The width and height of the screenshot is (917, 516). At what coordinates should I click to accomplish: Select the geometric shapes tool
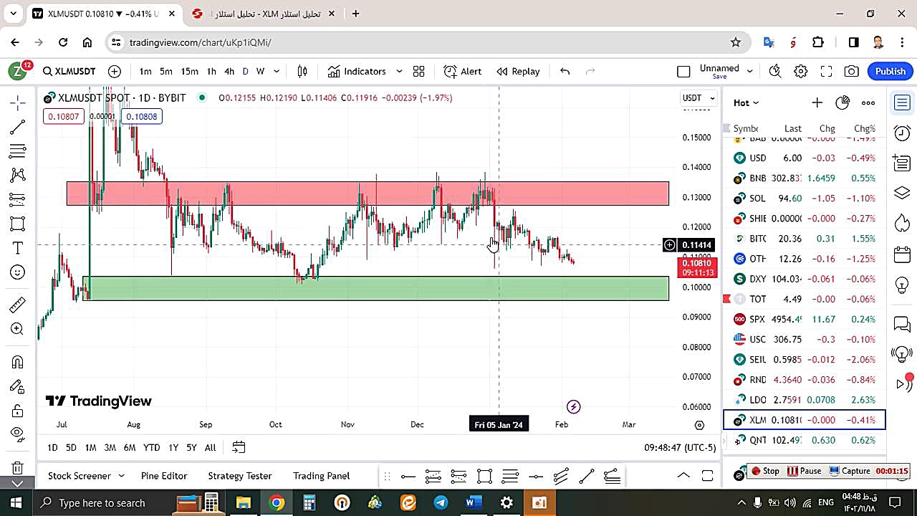[18, 224]
